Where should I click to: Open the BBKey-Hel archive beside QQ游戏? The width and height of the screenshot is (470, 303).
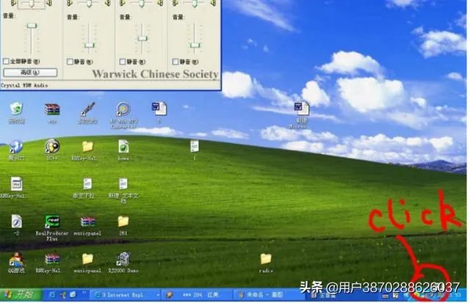tap(52, 259)
